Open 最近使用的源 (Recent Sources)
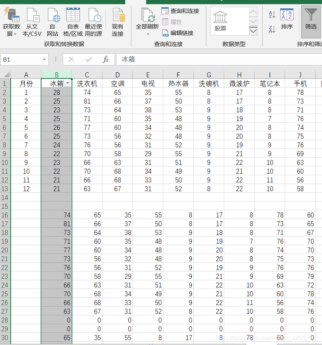Viewport: 322px width, 345px height. pyautogui.click(x=94, y=22)
